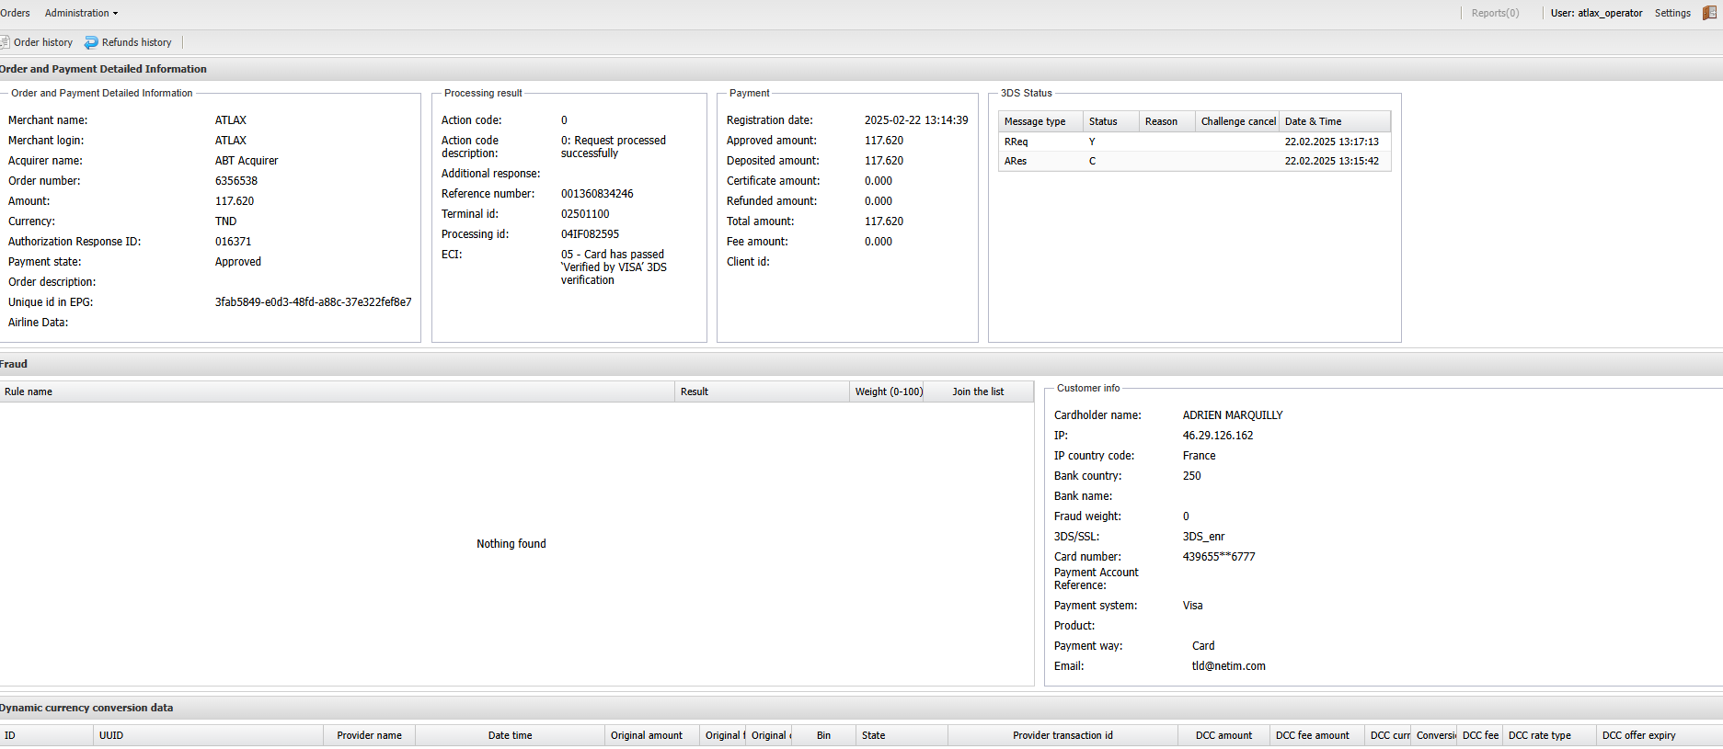This screenshot has width=1723, height=749.
Task: Click the Order history document icon
Action: click(x=5, y=42)
